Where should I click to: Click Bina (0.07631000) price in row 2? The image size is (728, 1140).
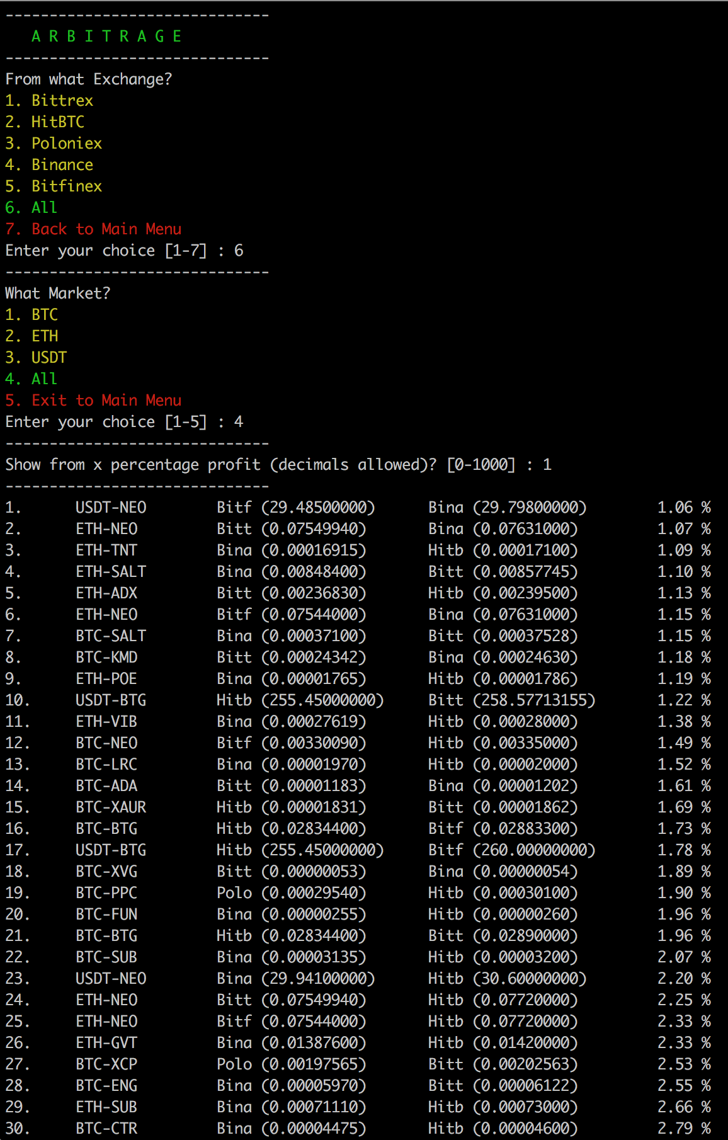point(503,529)
